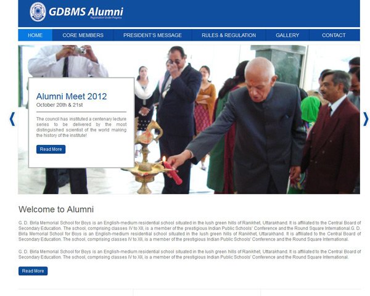Click the centenary lecture series description text
This screenshot has height=296, width=370.
coord(81,127)
